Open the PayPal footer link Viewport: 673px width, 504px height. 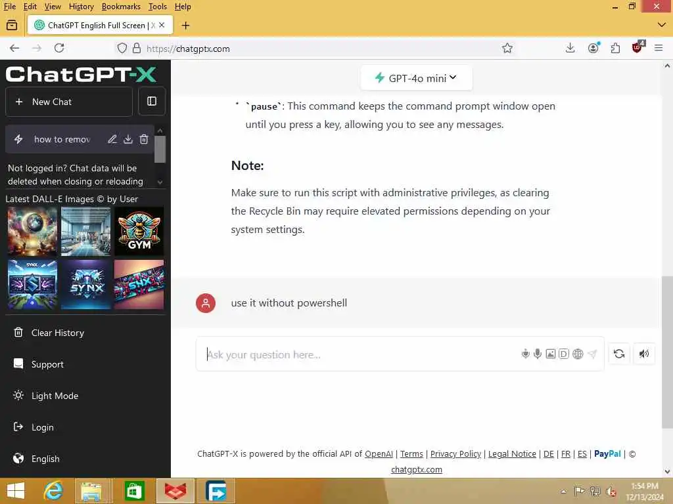click(x=607, y=454)
